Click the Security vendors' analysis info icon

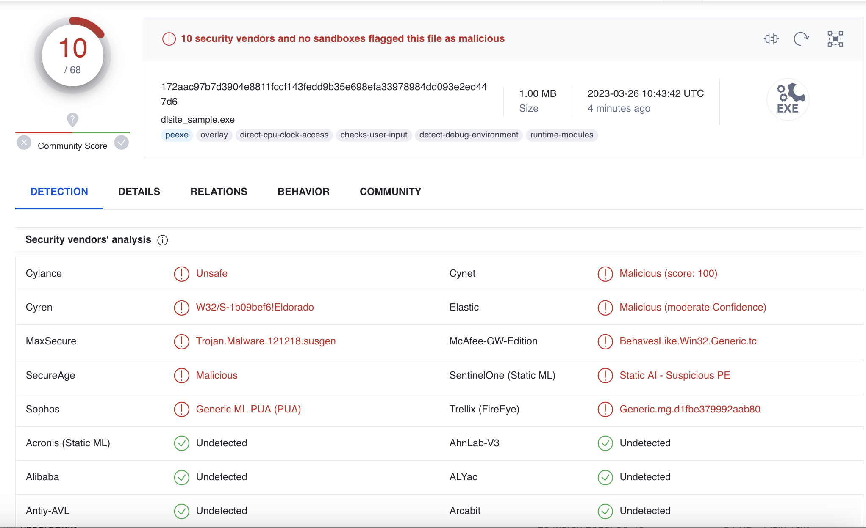point(163,240)
